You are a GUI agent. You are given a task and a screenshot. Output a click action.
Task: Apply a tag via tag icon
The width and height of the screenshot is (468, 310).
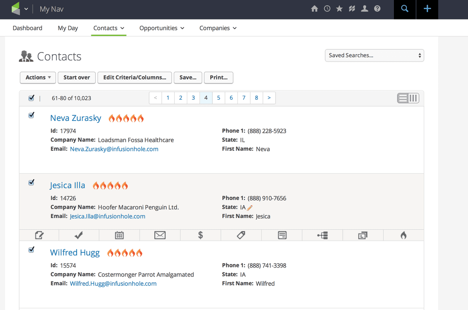[x=241, y=235]
